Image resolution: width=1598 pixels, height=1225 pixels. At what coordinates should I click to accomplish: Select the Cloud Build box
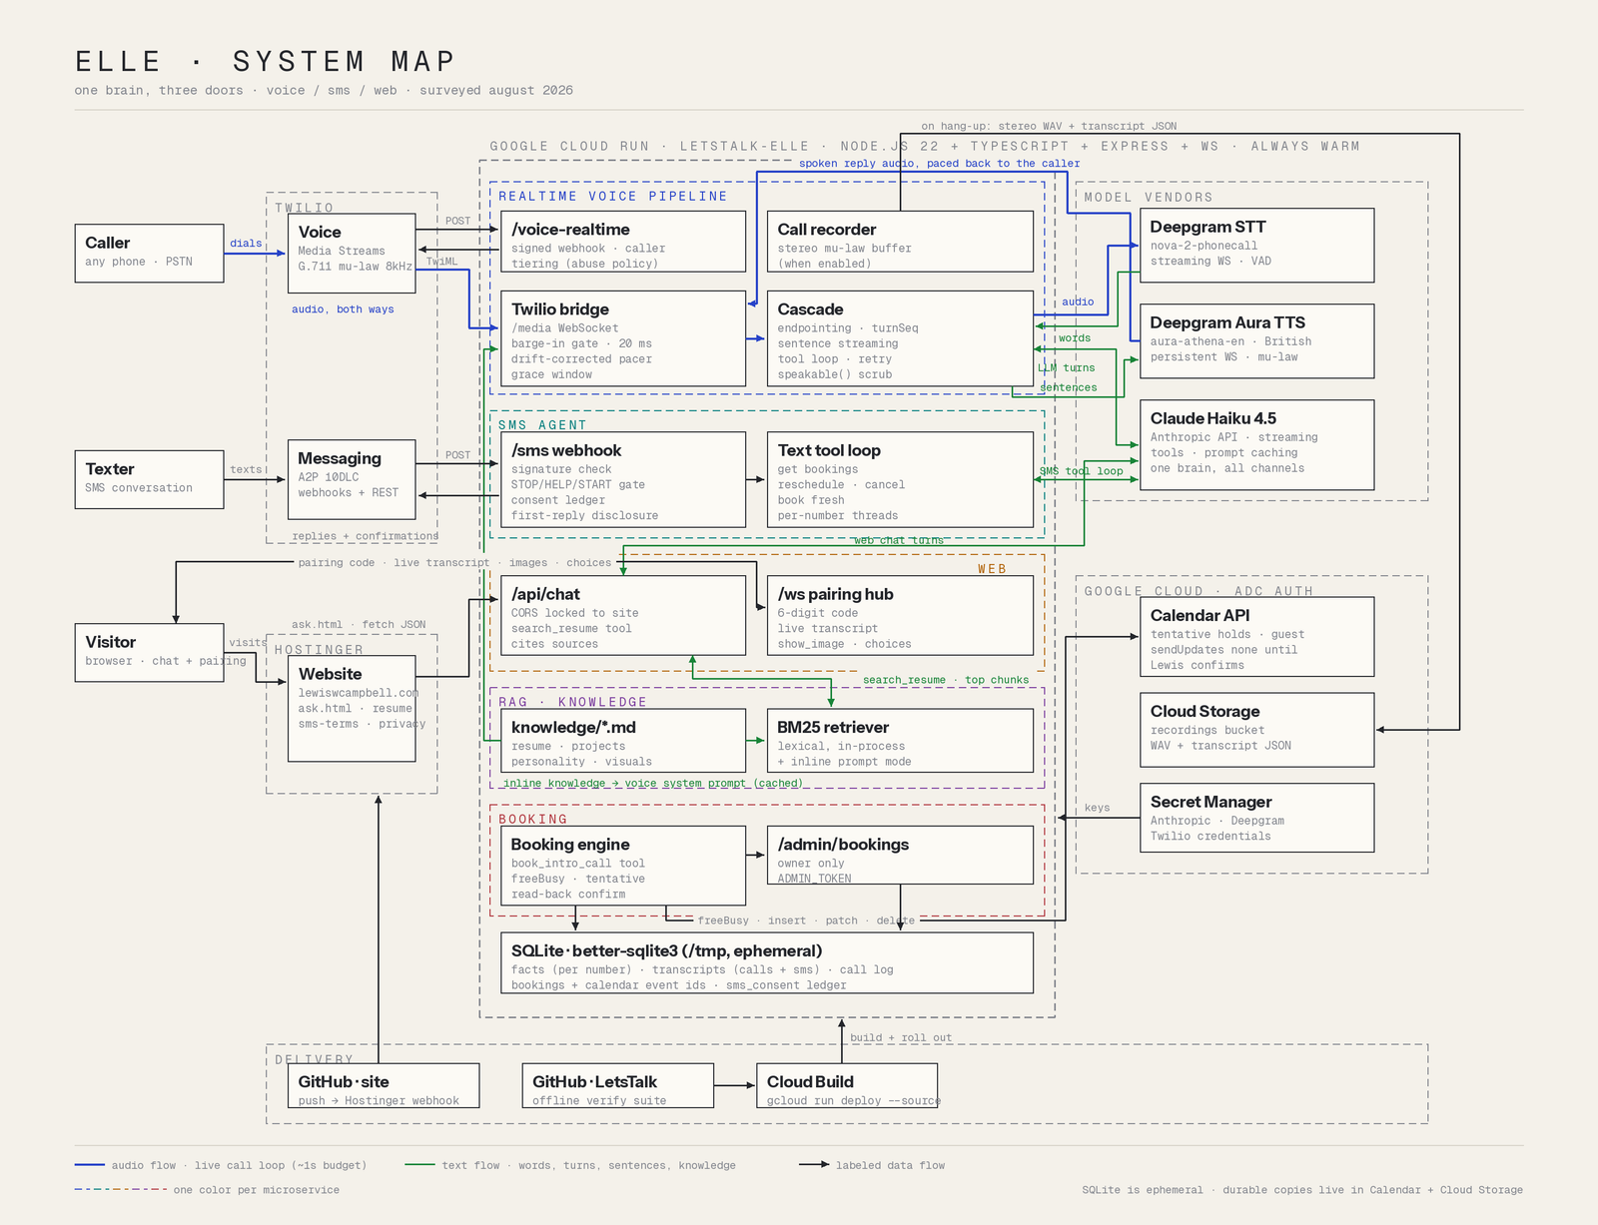tap(847, 1085)
